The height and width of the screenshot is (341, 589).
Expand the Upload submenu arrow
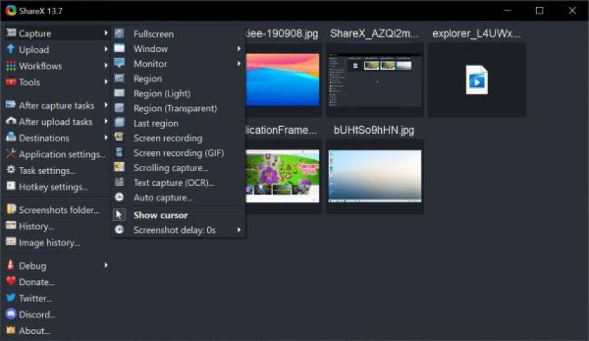(x=106, y=49)
